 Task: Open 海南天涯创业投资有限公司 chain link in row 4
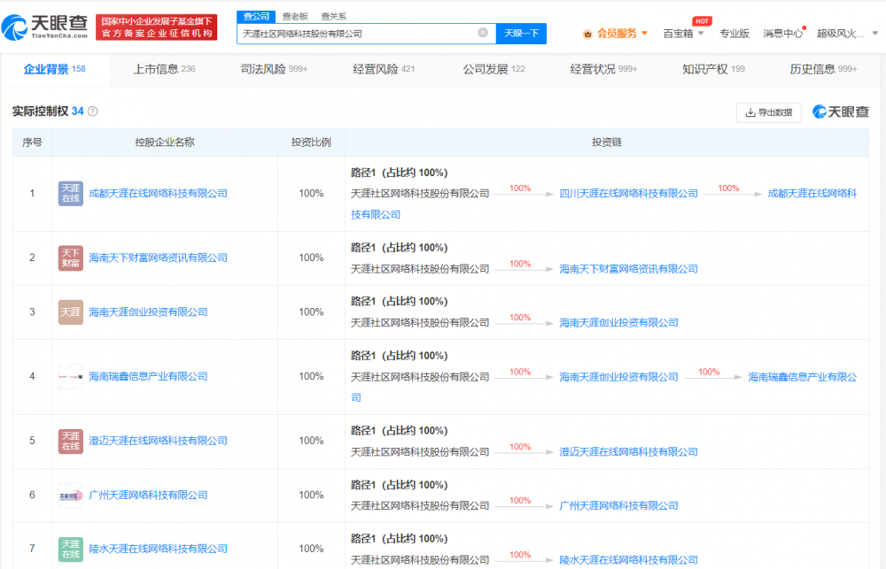click(x=618, y=377)
